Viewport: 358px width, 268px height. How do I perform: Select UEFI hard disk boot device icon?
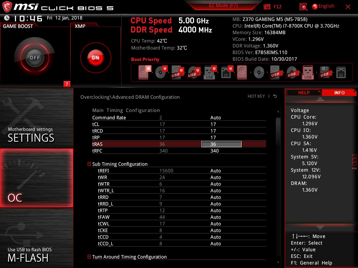pos(144,73)
